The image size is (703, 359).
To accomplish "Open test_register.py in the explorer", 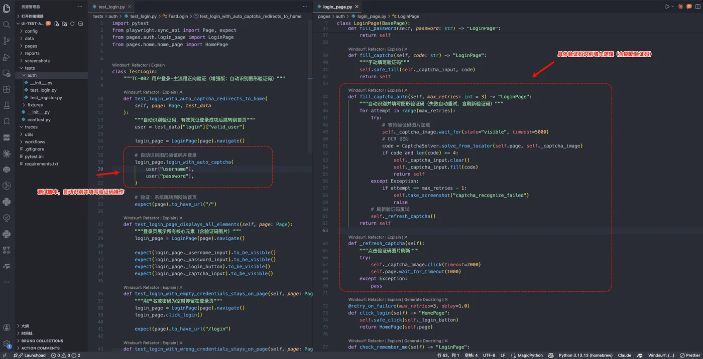I will [x=51, y=98].
